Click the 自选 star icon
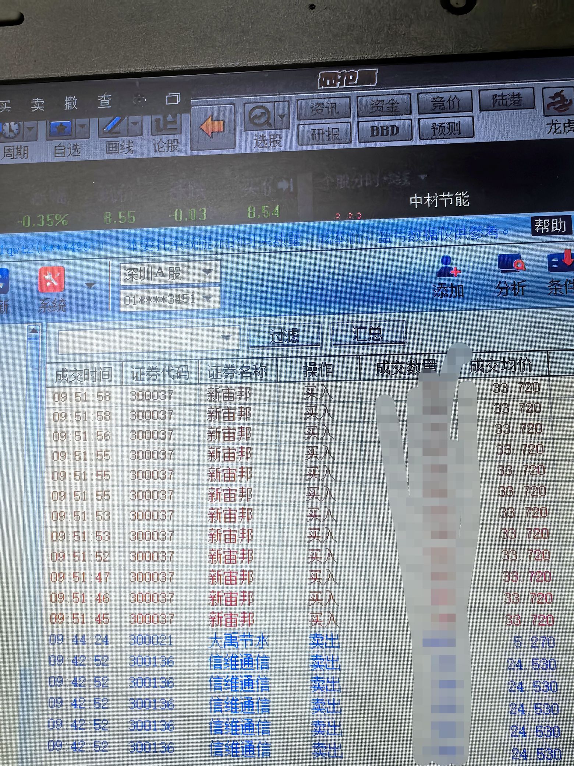Viewport: 574px width, 766px height. pyautogui.click(x=61, y=129)
